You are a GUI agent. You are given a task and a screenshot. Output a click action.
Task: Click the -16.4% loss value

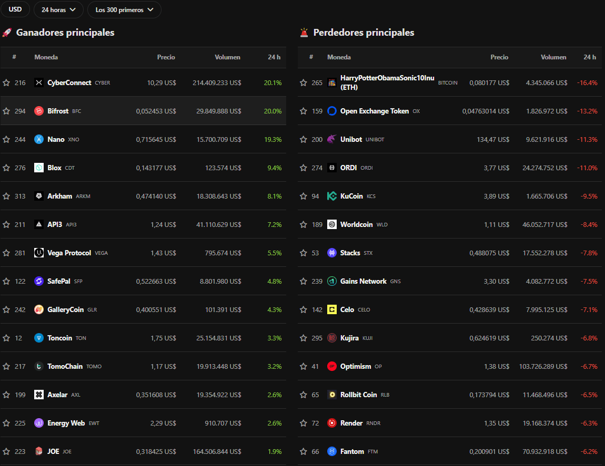click(x=587, y=82)
